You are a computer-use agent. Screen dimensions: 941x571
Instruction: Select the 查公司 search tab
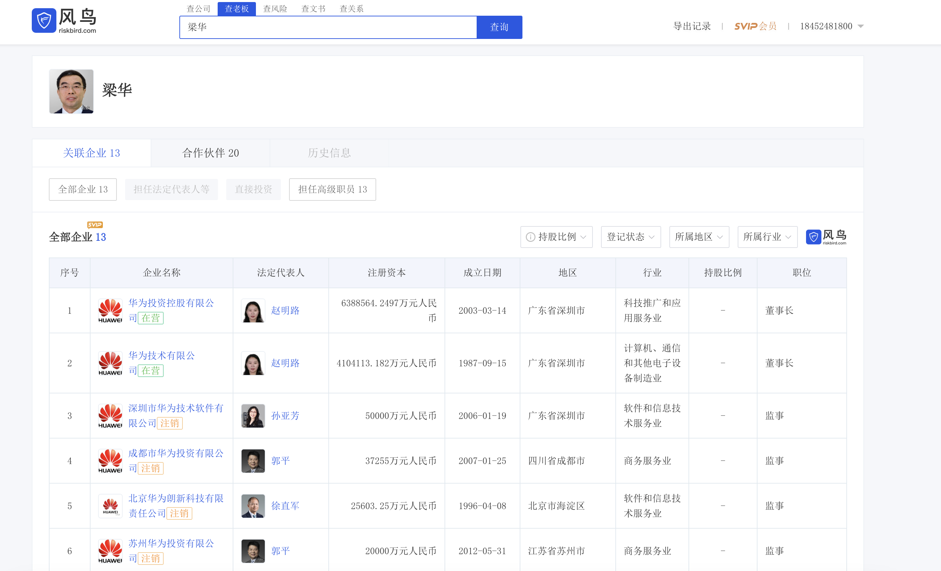(x=198, y=9)
